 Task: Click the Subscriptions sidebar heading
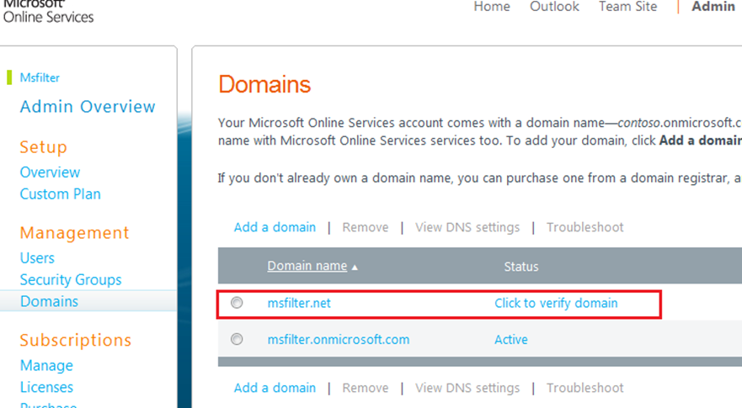pos(75,340)
